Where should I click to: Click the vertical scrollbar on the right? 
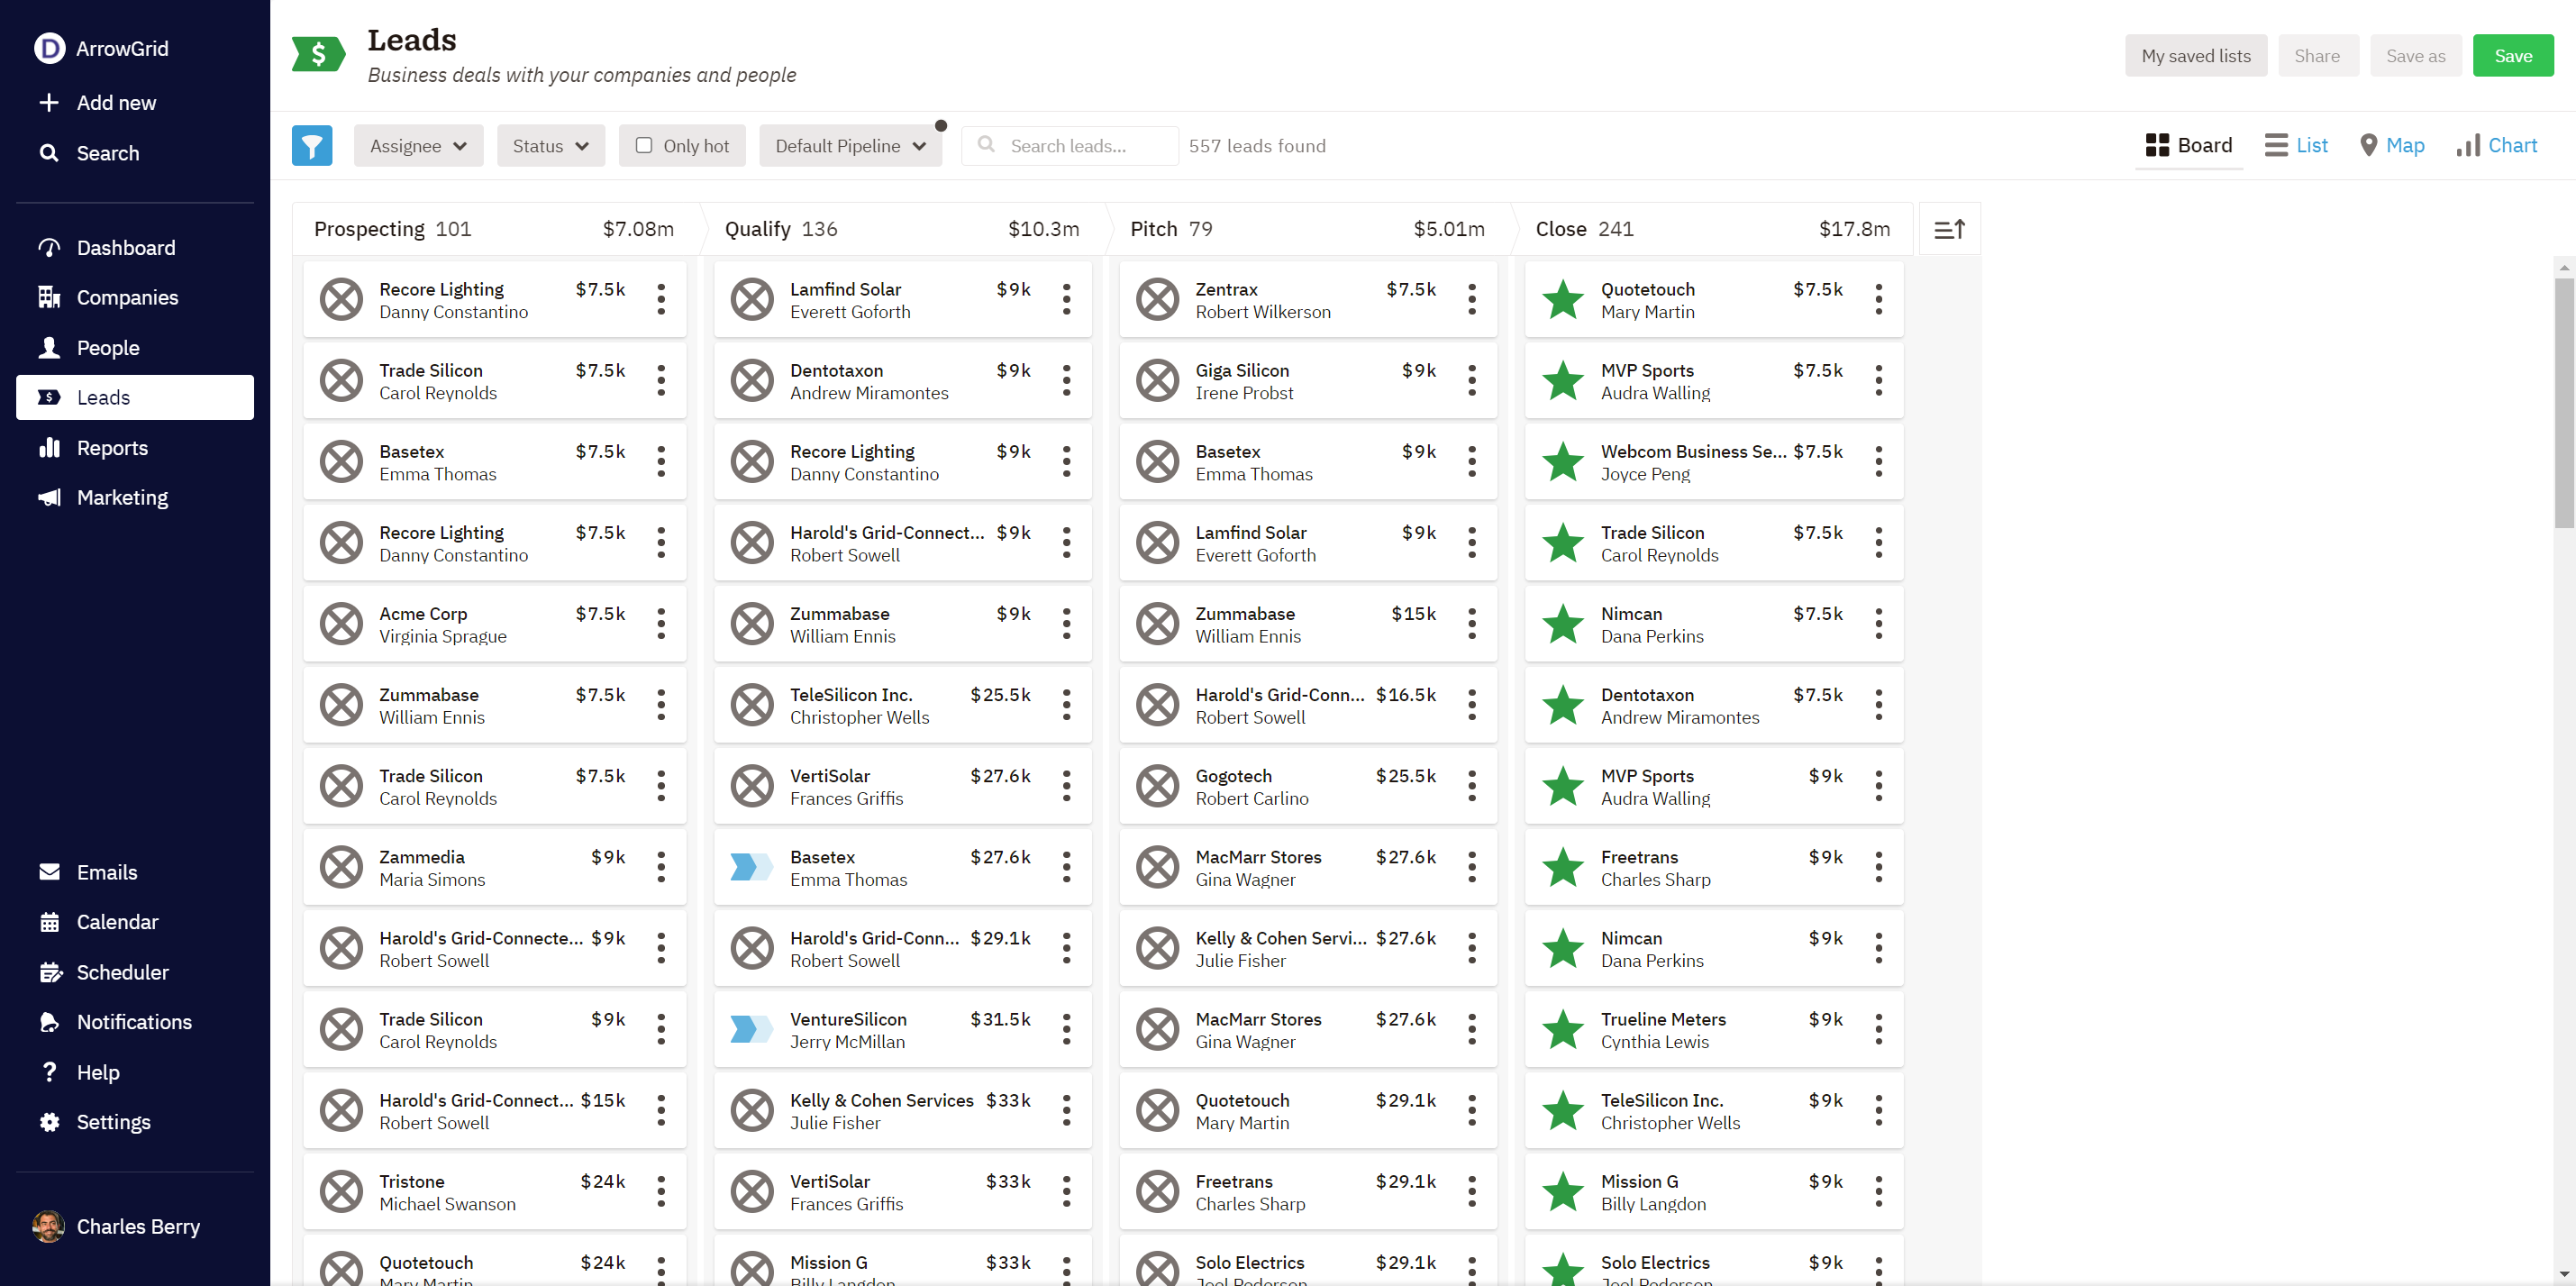point(2563,400)
